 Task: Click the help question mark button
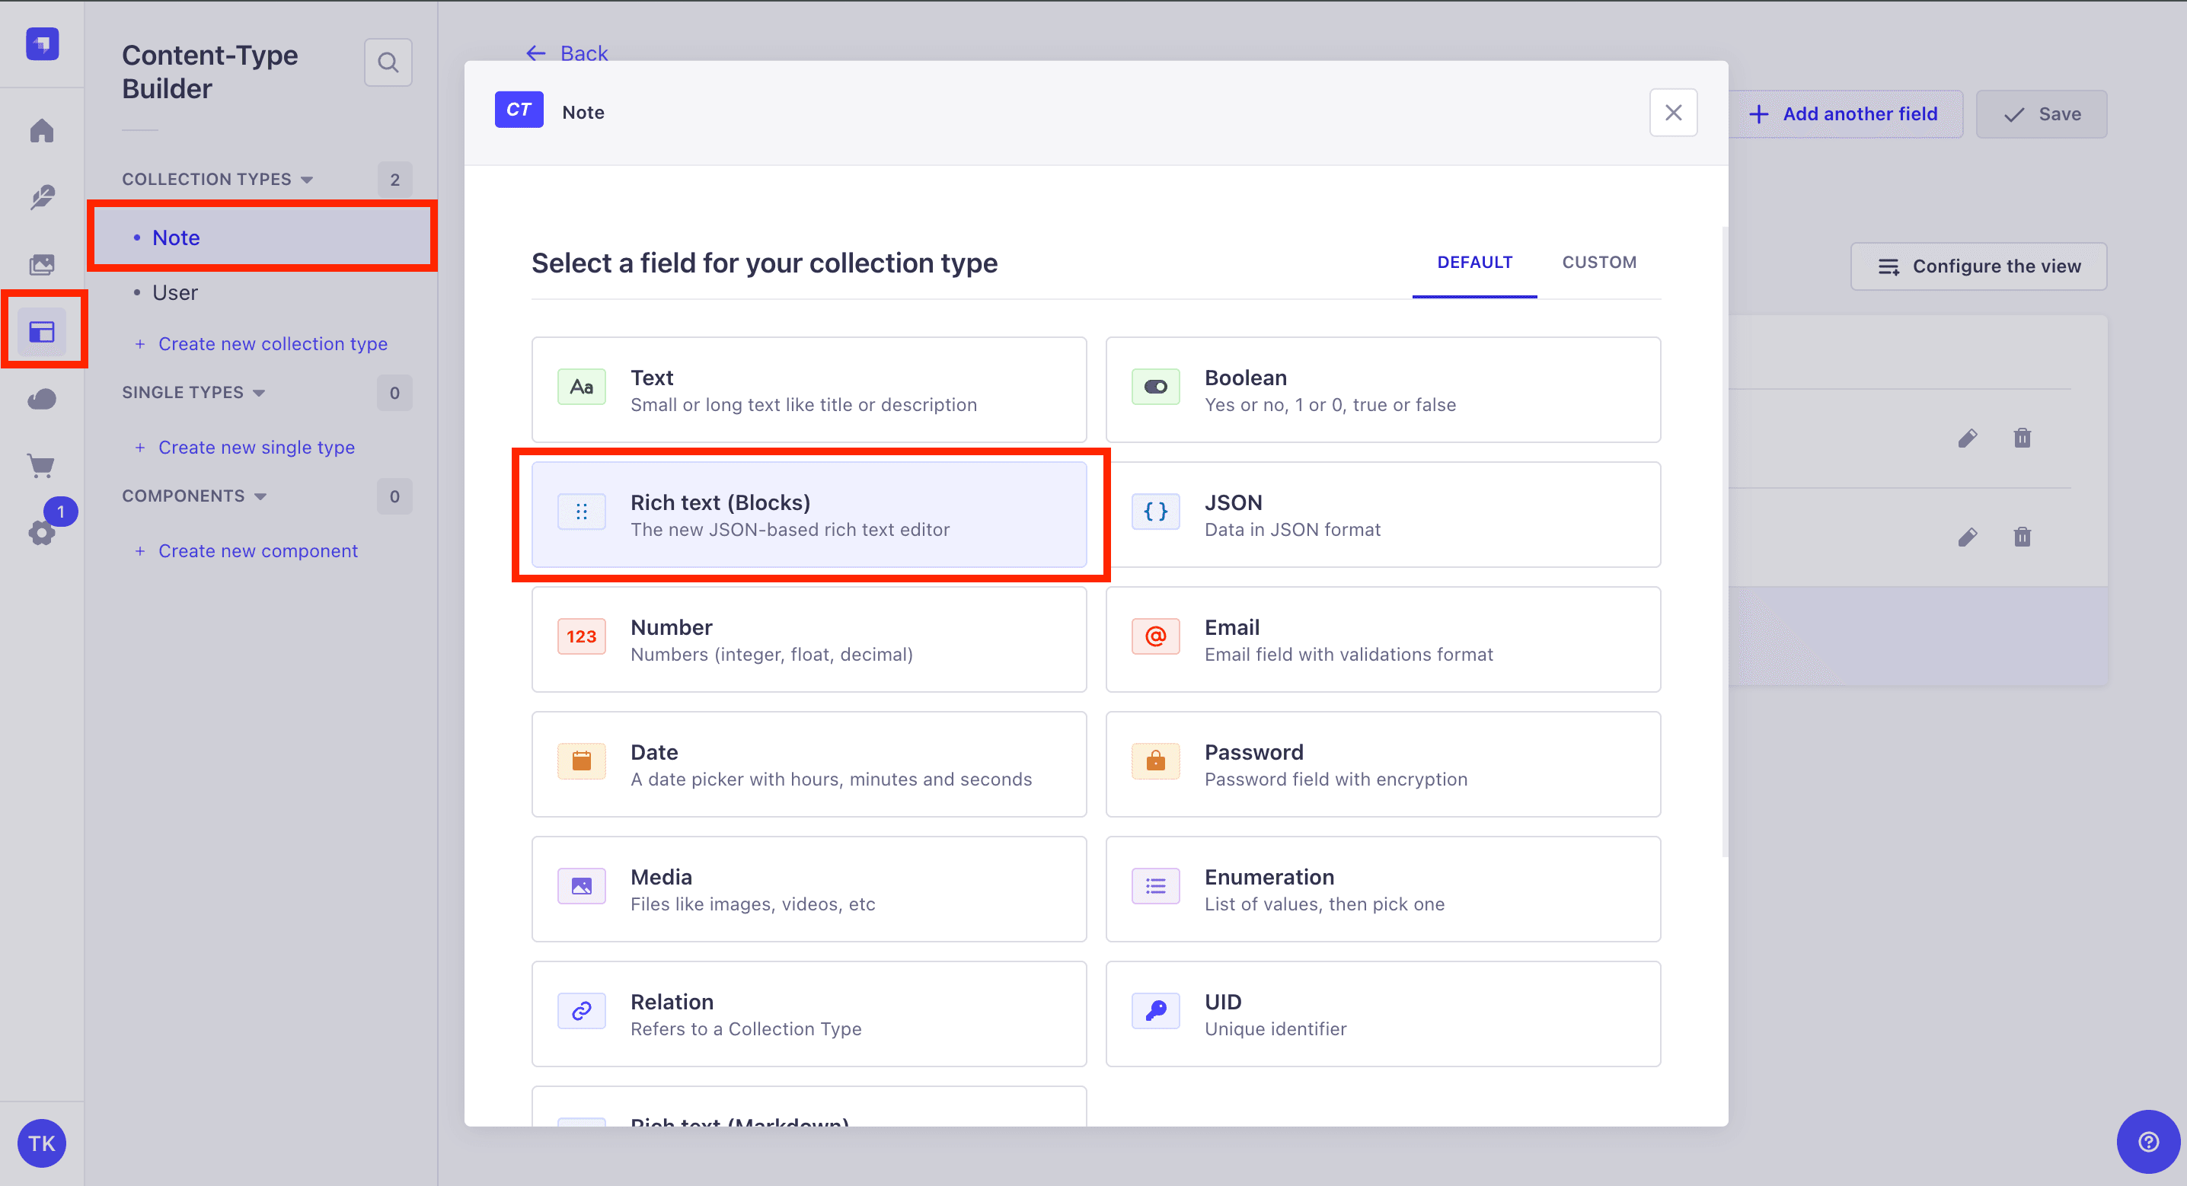click(2148, 1142)
